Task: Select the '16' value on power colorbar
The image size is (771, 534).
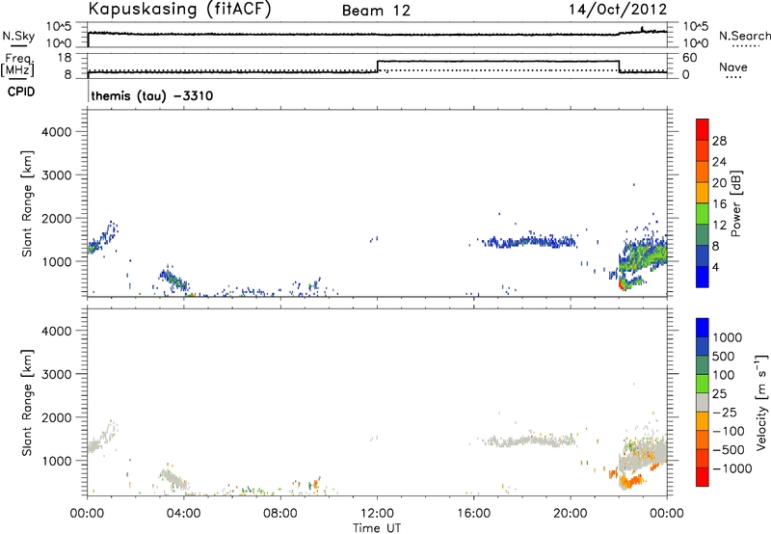Action: (x=719, y=204)
